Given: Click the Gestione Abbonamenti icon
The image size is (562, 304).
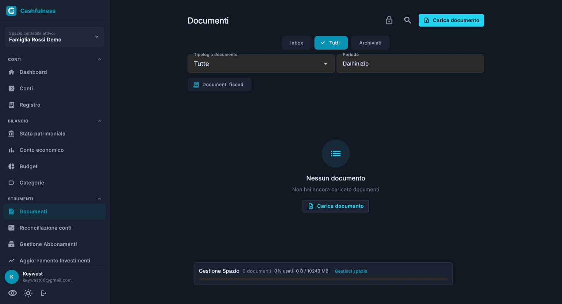Looking at the screenshot, I should pyautogui.click(x=11, y=245).
